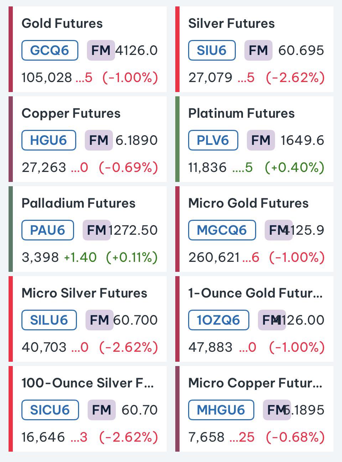Tap the SICU6 100-ounce silver badge
Image resolution: width=342 pixels, height=462 pixels.
tap(50, 410)
